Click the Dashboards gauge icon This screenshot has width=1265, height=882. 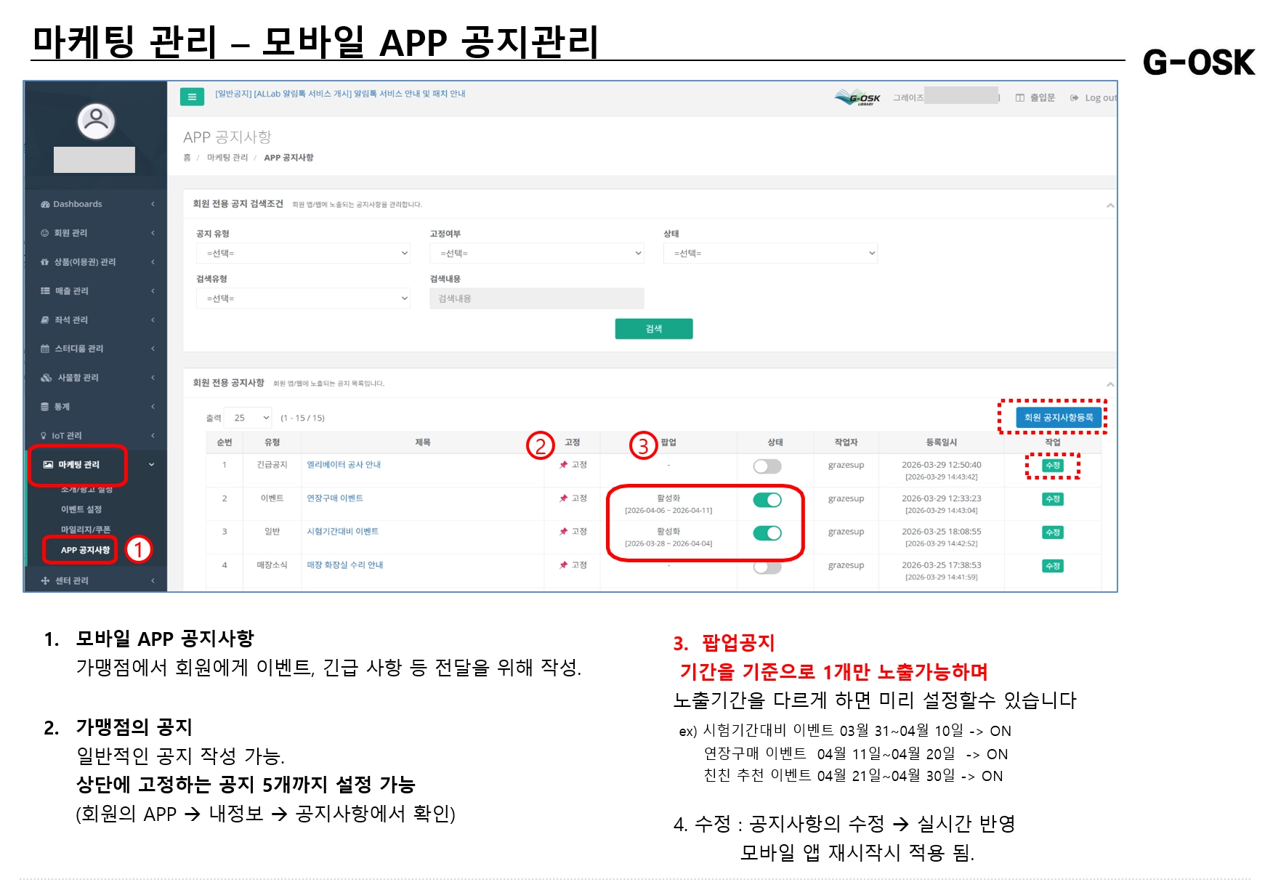click(x=45, y=204)
